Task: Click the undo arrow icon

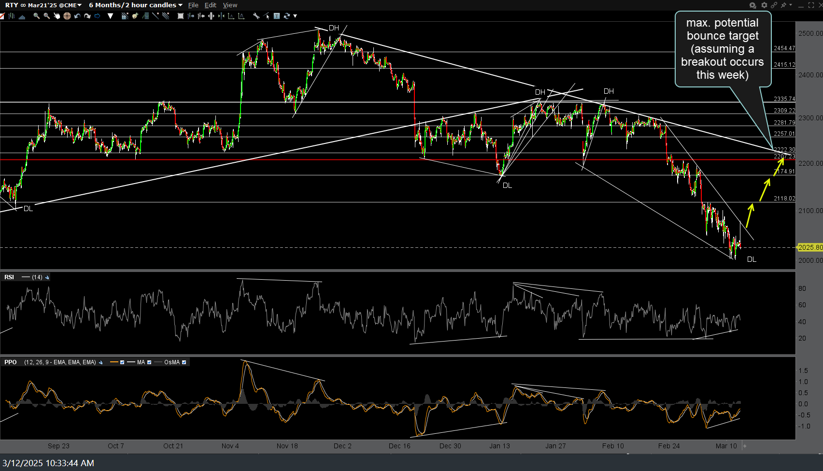Action: tap(77, 16)
